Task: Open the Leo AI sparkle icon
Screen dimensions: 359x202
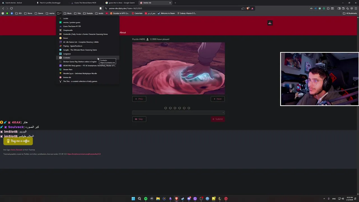Action: 348,8
